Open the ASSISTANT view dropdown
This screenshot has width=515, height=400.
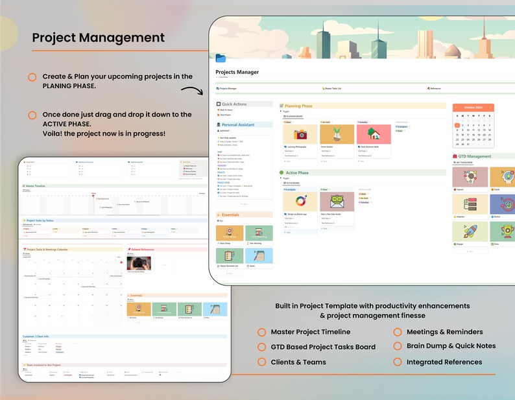click(224, 131)
